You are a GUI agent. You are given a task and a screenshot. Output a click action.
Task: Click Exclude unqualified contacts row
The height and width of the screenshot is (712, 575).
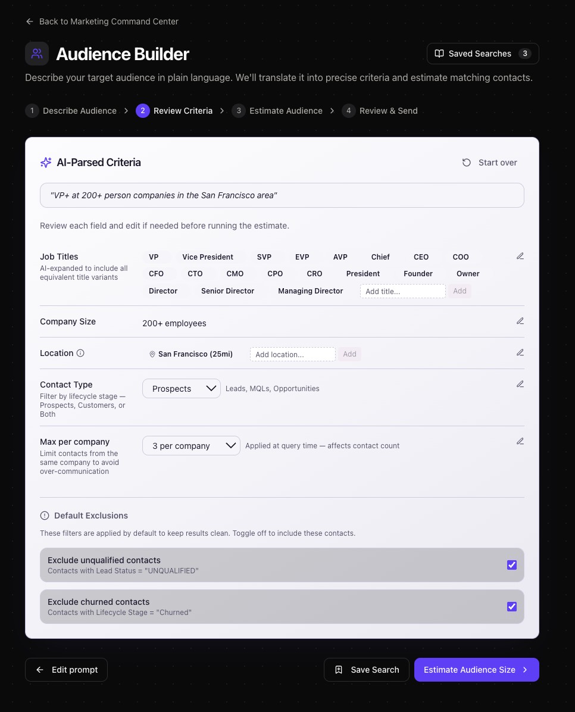click(282, 565)
